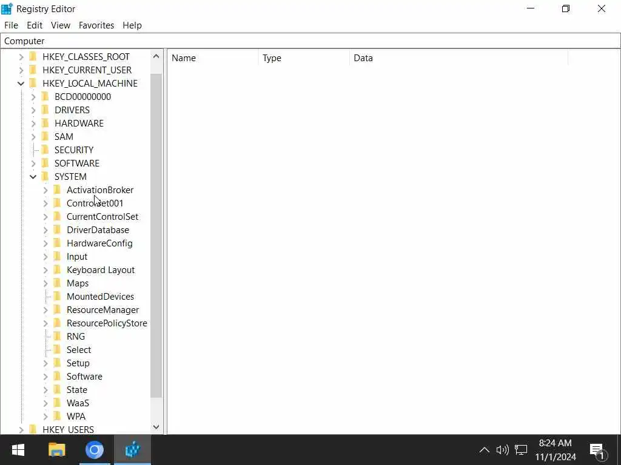Select the HKEY_LOCAL_MACHINE label
The width and height of the screenshot is (621, 465).
pyautogui.click(x=90, y=84)
